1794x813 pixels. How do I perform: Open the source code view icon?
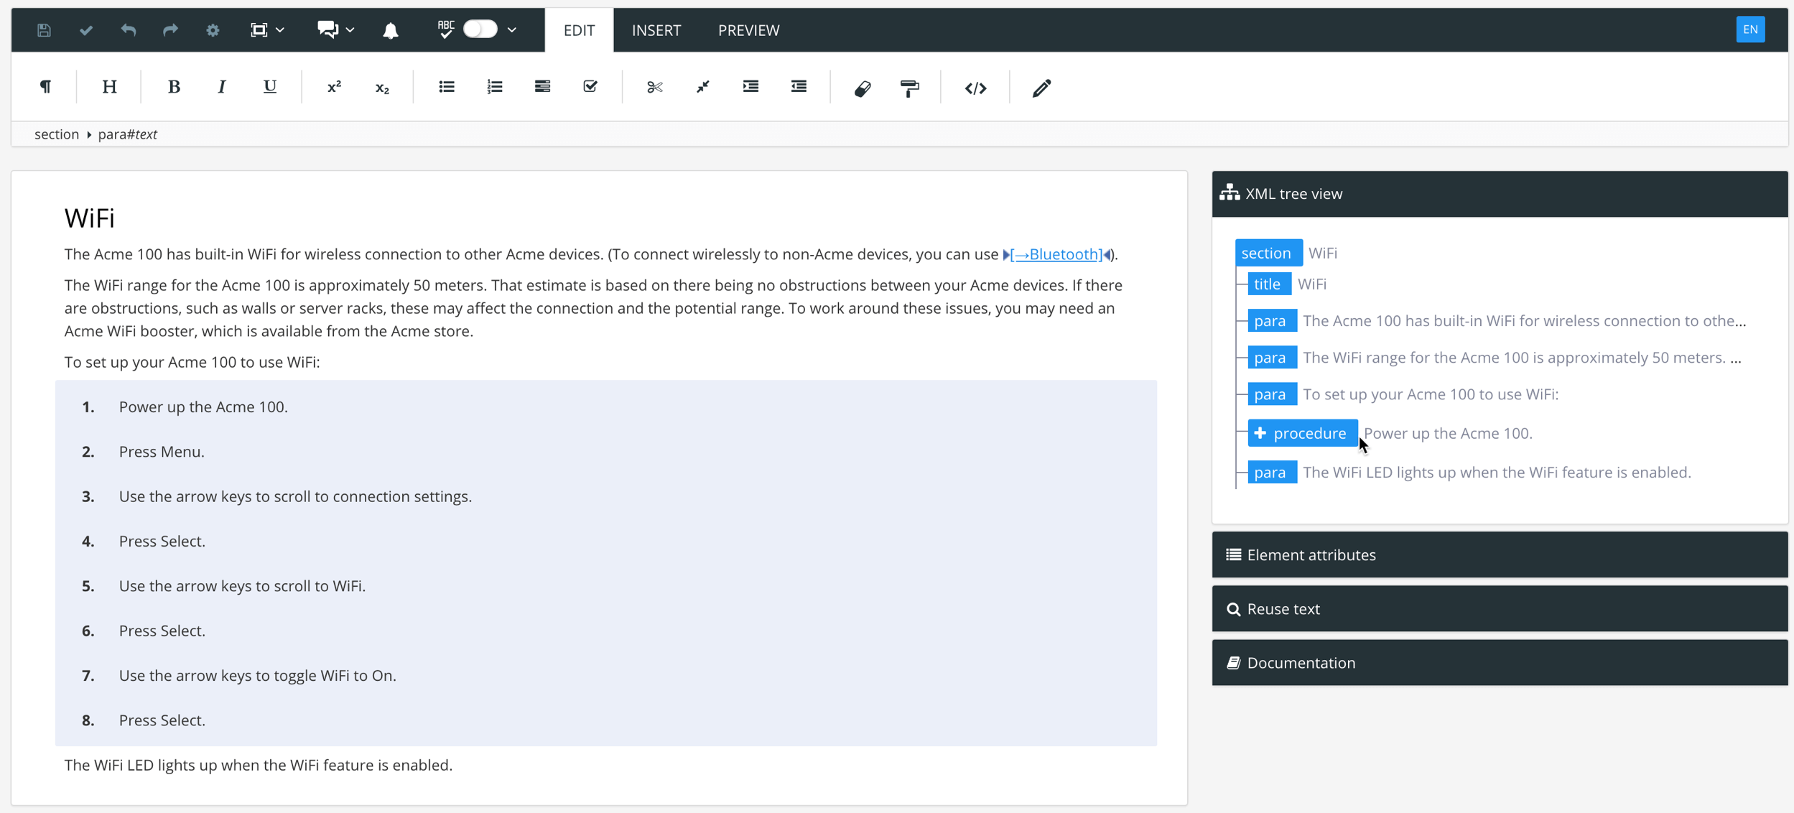(975, 88)
